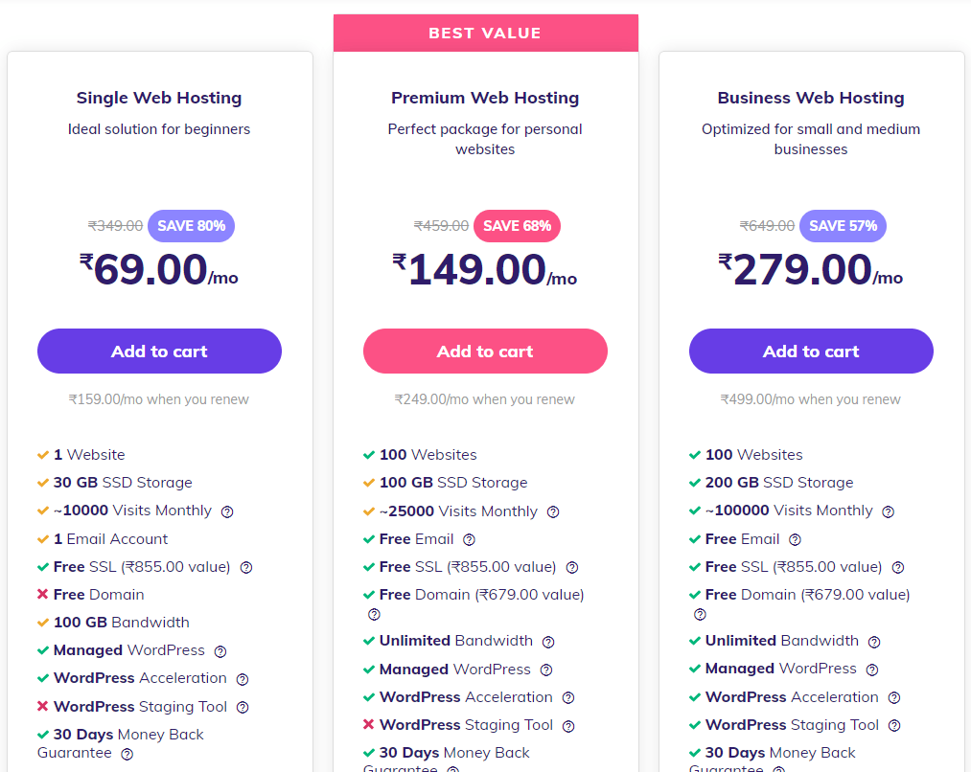Open help icon next to ~25000 Visits Monthly

[x=553, y=511]
